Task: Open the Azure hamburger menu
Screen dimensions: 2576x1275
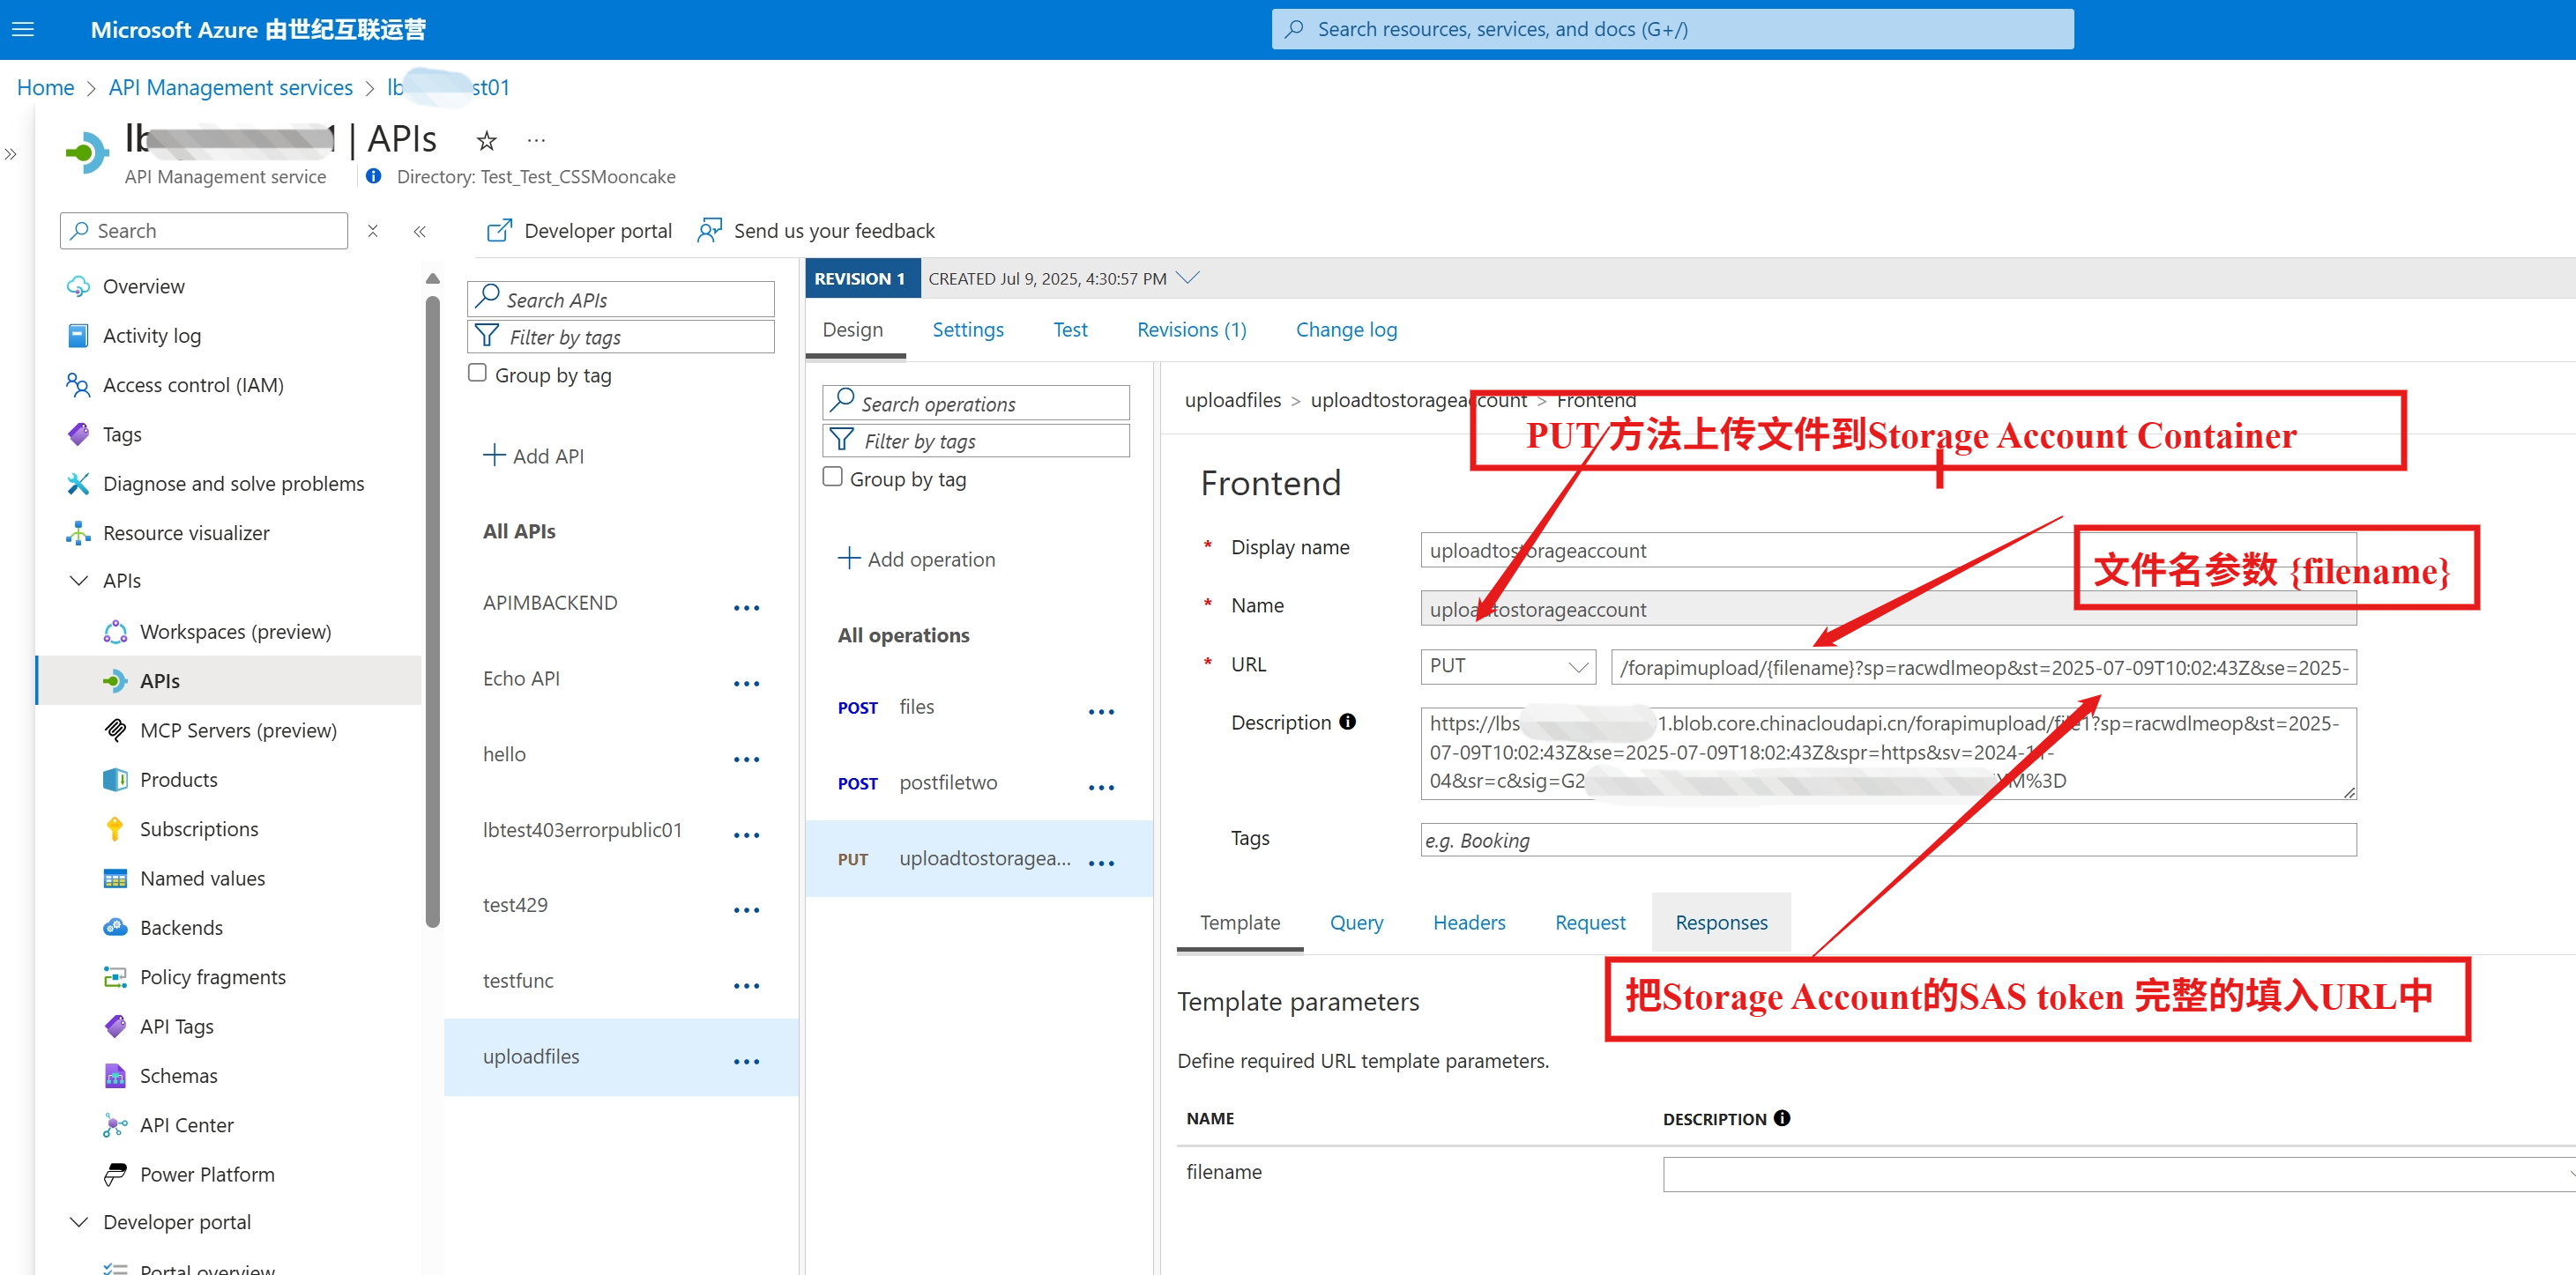Action: 23,29
